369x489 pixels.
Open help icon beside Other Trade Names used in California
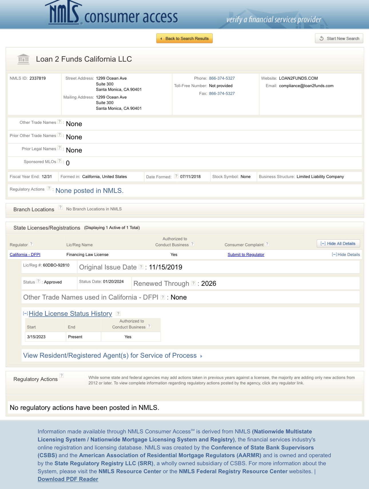click(x=163, y=297)
